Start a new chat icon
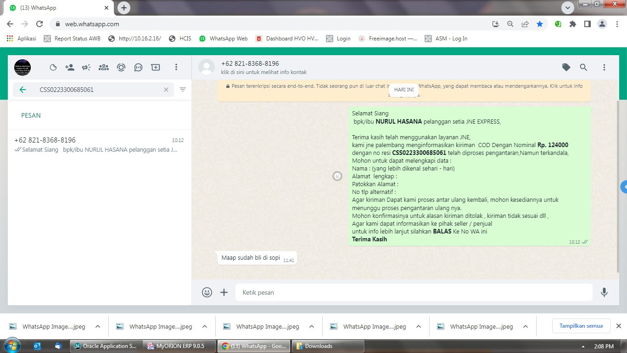Viewport: 627px width, 353px height. pos(138,68)
